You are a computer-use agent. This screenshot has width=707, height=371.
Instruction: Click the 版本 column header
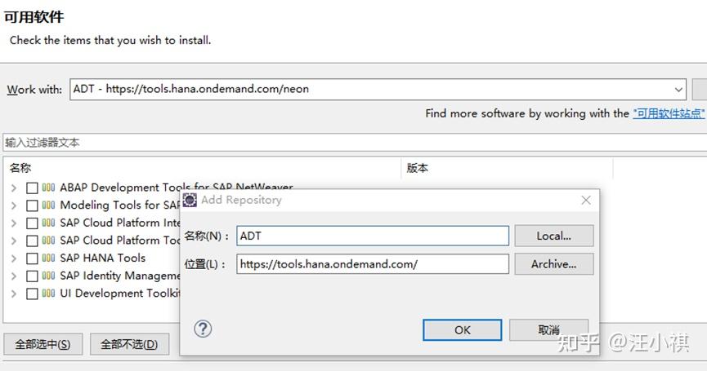pyautogui.click(x=417, y=168)
